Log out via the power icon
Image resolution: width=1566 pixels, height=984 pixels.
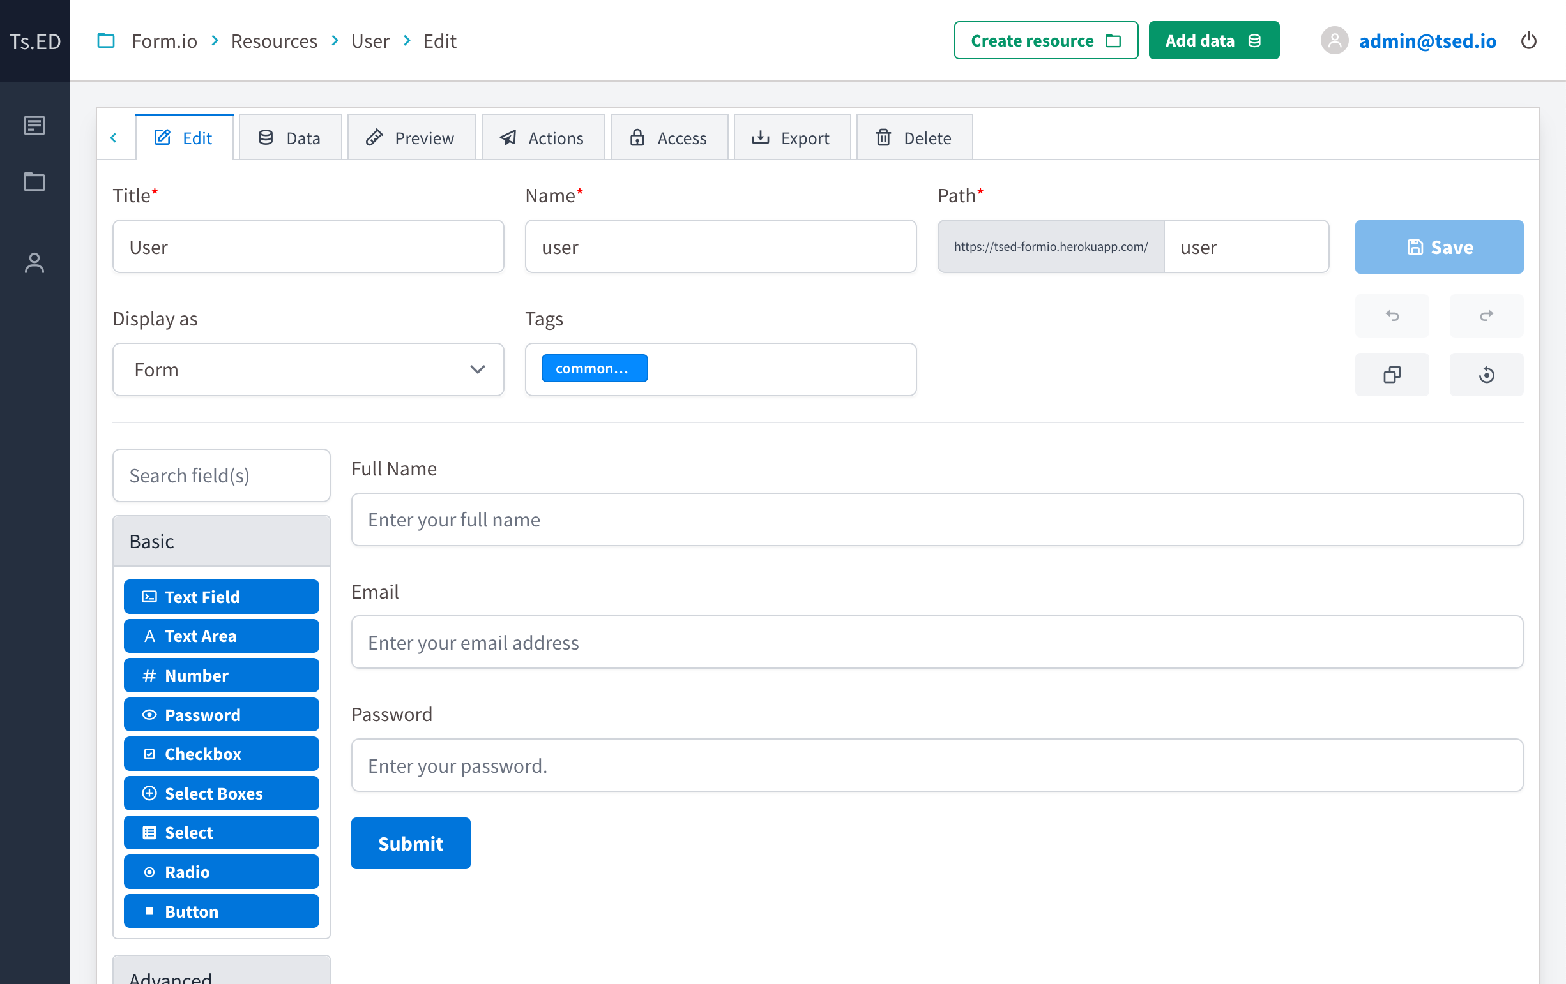tap(1529, 40)
